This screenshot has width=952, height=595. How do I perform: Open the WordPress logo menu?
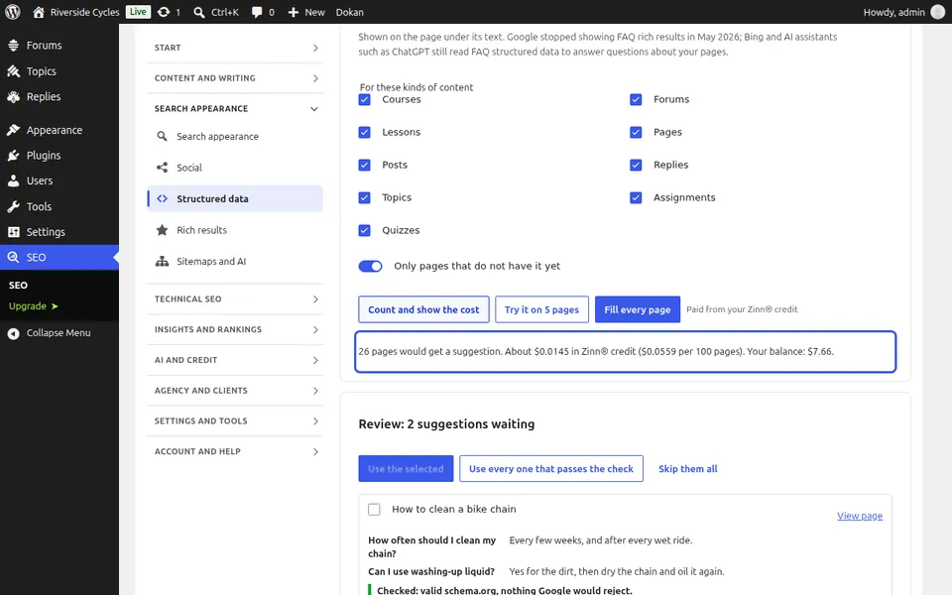tap(13, 12)
